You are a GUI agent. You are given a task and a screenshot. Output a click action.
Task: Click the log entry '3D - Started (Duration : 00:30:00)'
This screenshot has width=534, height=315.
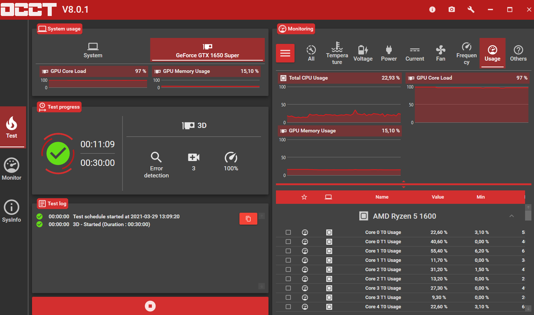111,225
